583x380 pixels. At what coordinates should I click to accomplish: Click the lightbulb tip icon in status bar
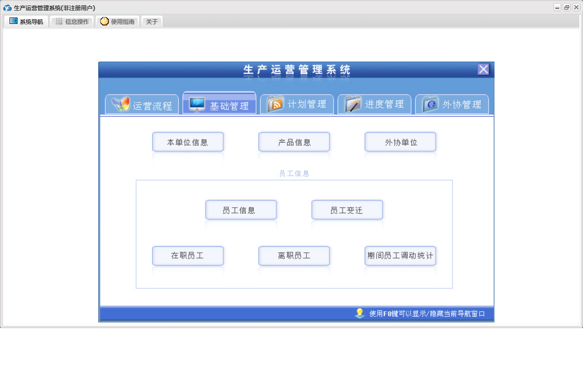[x=359, y=313]
